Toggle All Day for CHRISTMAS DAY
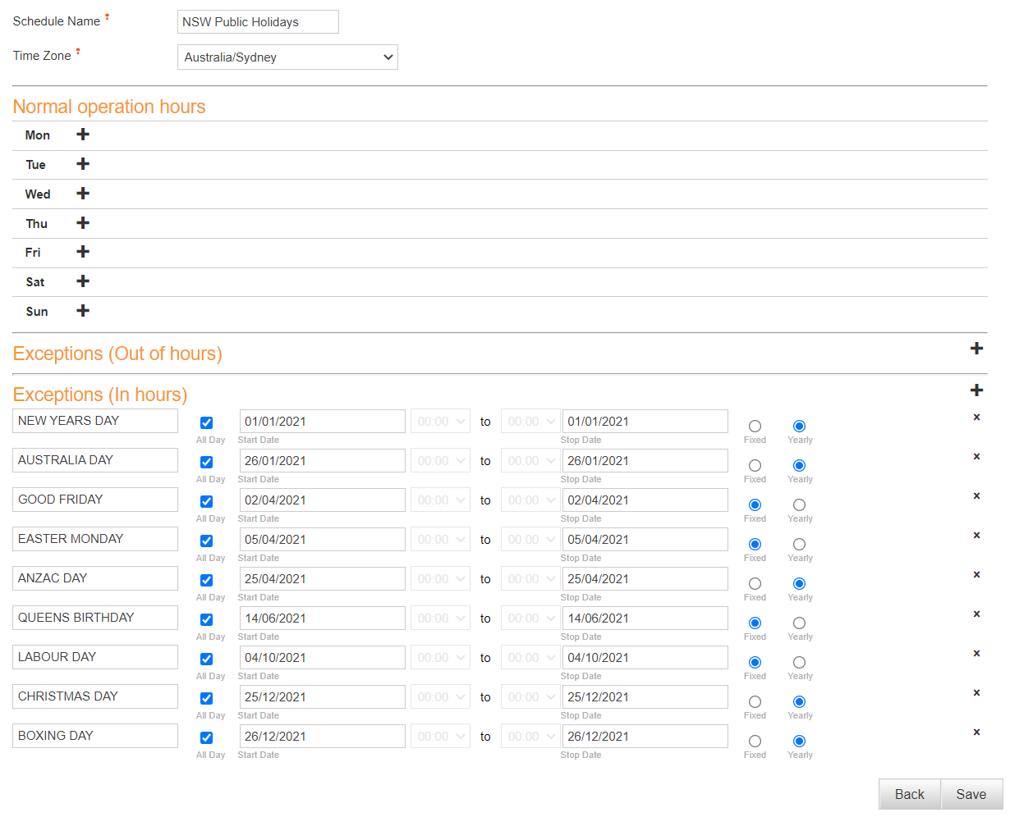This screenshot has width=1019, height=817. pos(207,699)
